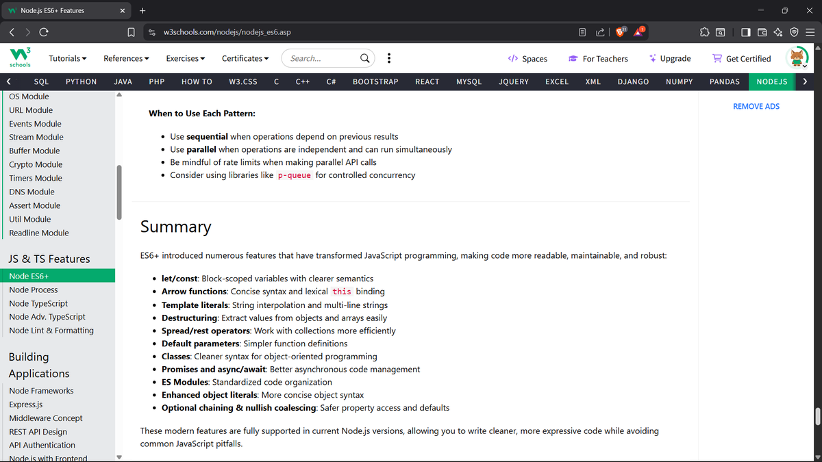This screenshot has height=462, width=822.
Task: Open the PANDAS topic tab
Action: [x=724, y=81]
